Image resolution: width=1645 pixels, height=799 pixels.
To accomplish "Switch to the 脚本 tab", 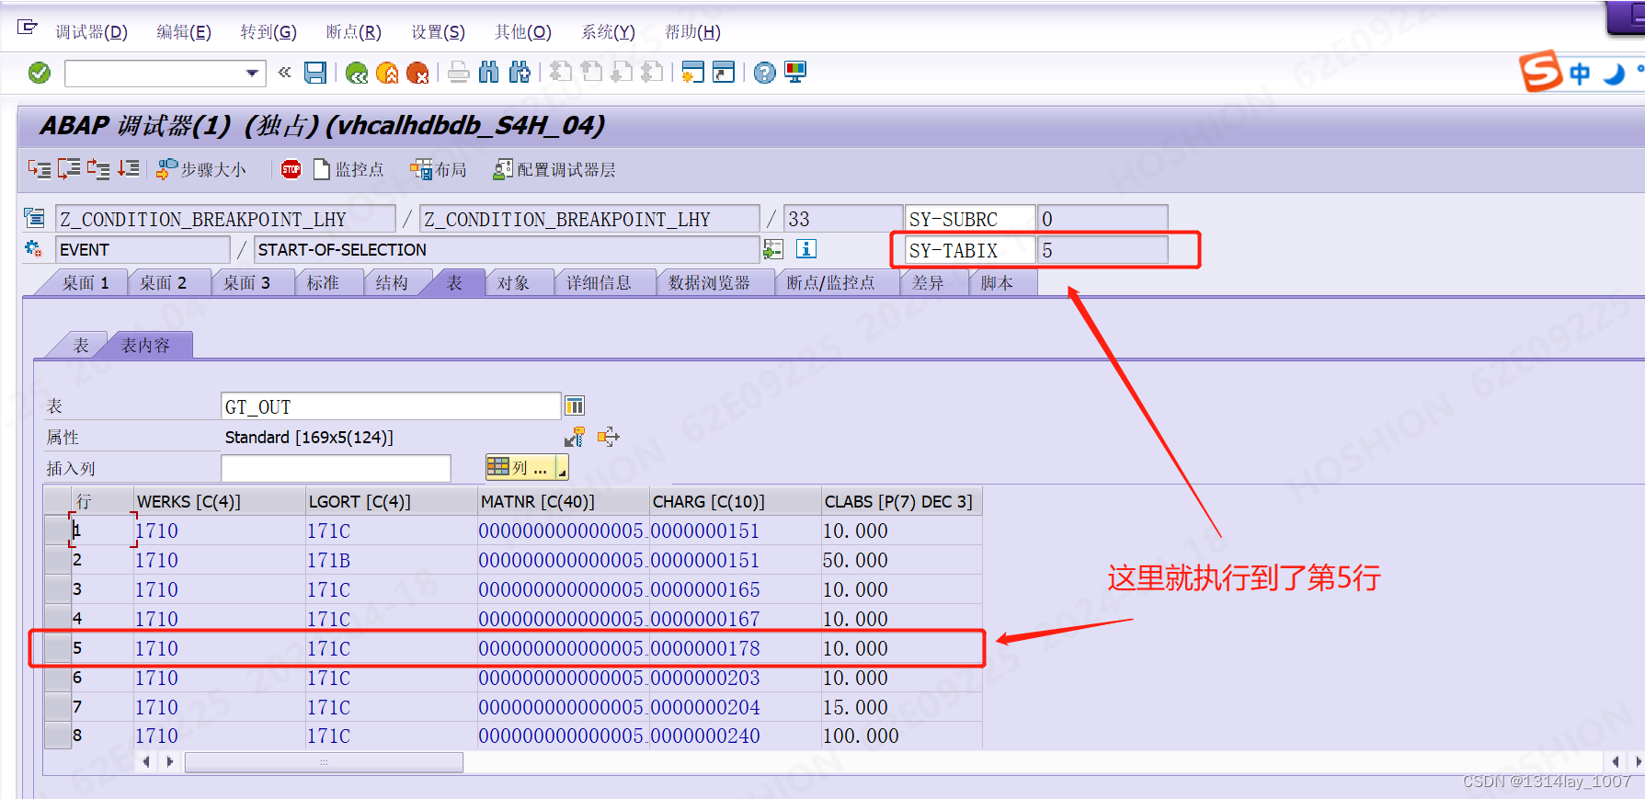I will pyautogui.click(x=997, y=283).
